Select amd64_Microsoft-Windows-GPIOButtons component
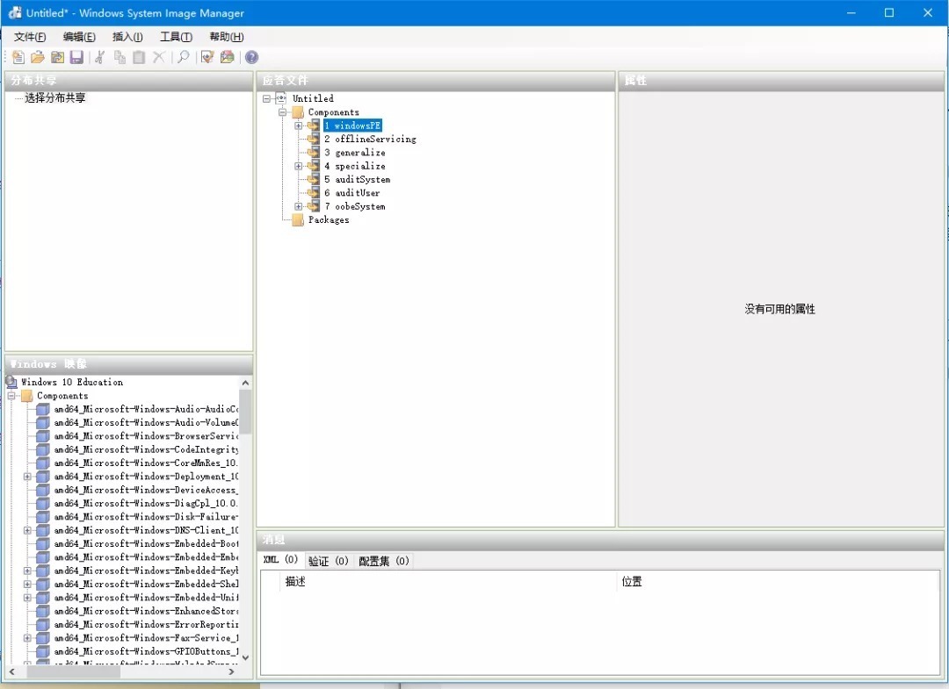 point(146,651)
